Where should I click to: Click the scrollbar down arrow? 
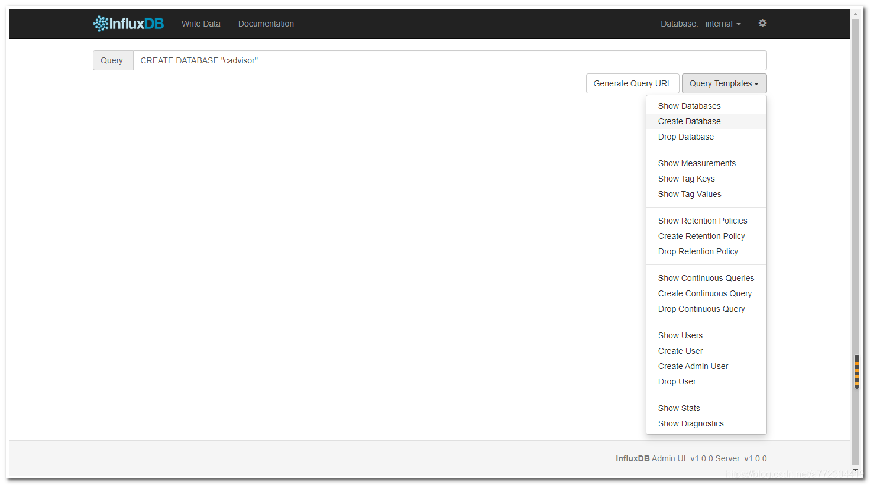click(x=855, y=470)
